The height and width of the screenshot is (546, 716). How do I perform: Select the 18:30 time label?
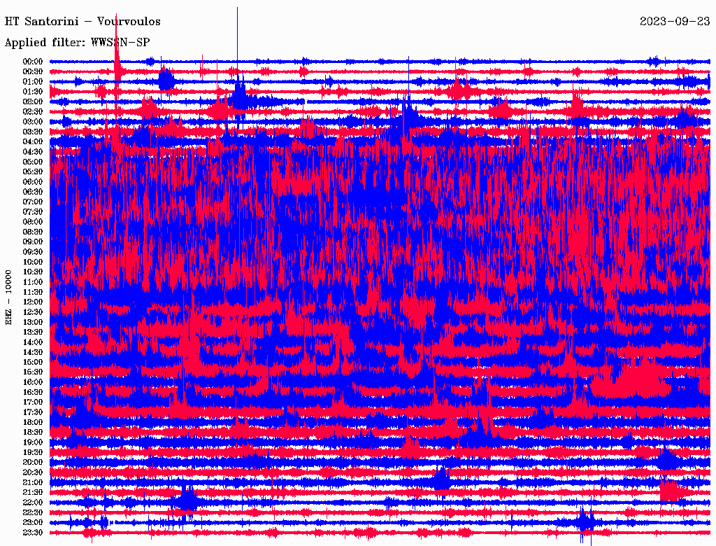(x=32, y=432)
